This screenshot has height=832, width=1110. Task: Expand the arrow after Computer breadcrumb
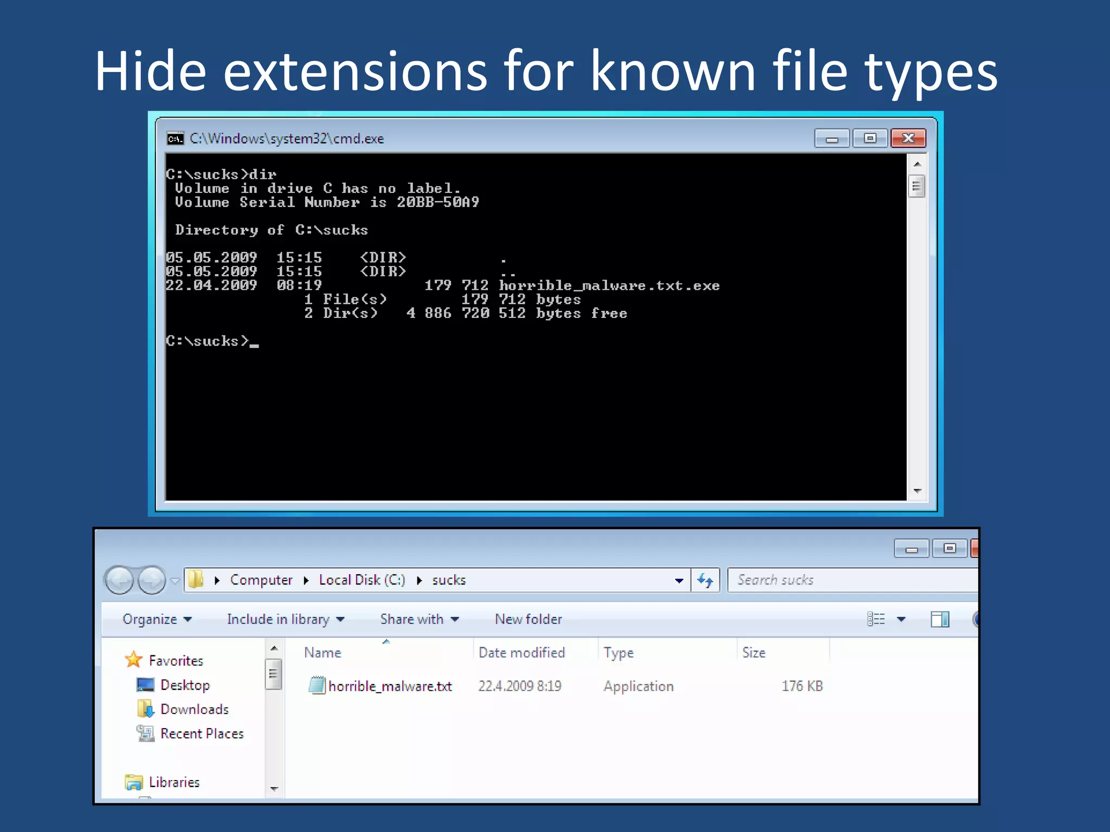coord(306,581)
